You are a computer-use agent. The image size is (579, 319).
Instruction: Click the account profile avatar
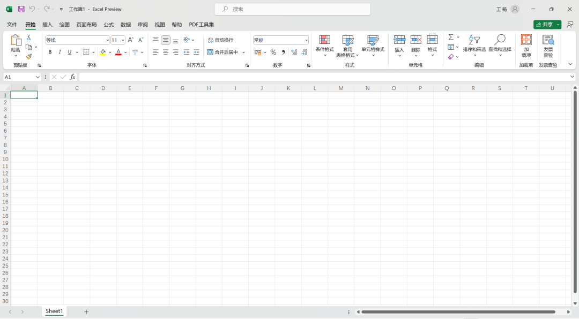tap(515, 9)
